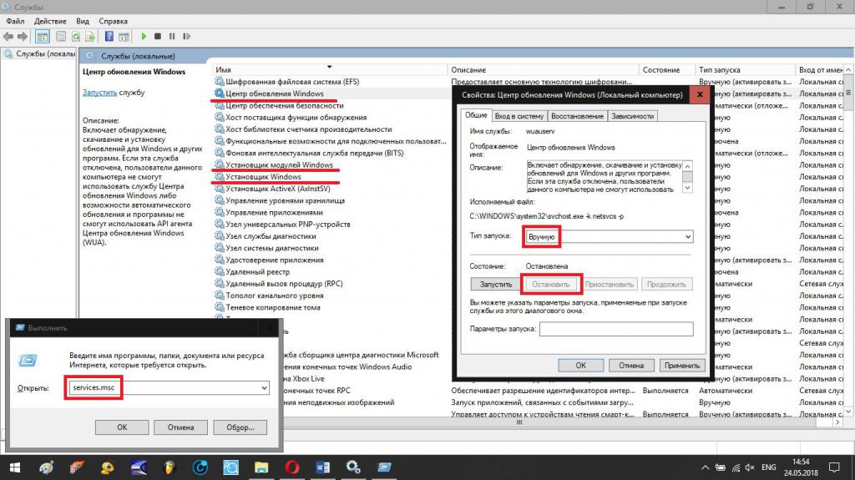Switch to the Общие tab
855x480 pixels.
pos(476,115)
